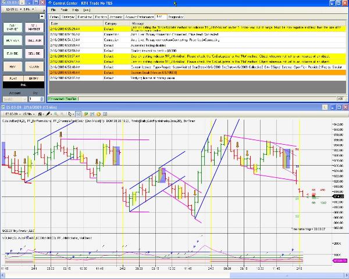
Task: Open the chart style bars icon
Action: pos(40,114)
